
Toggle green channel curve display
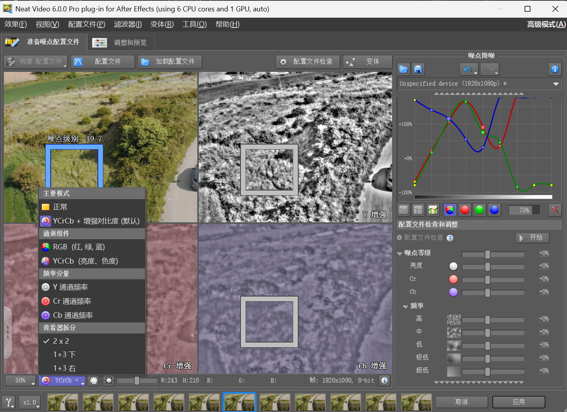pyautogui.click(x=479, y=210)
